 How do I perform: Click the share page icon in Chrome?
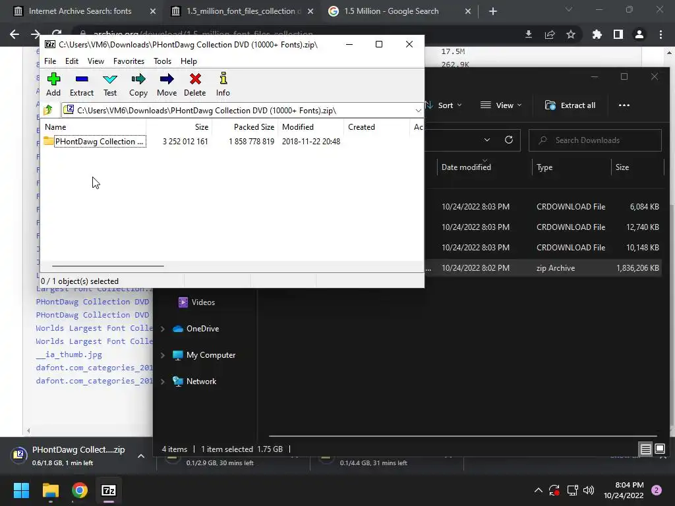click(x=550, y=34)
